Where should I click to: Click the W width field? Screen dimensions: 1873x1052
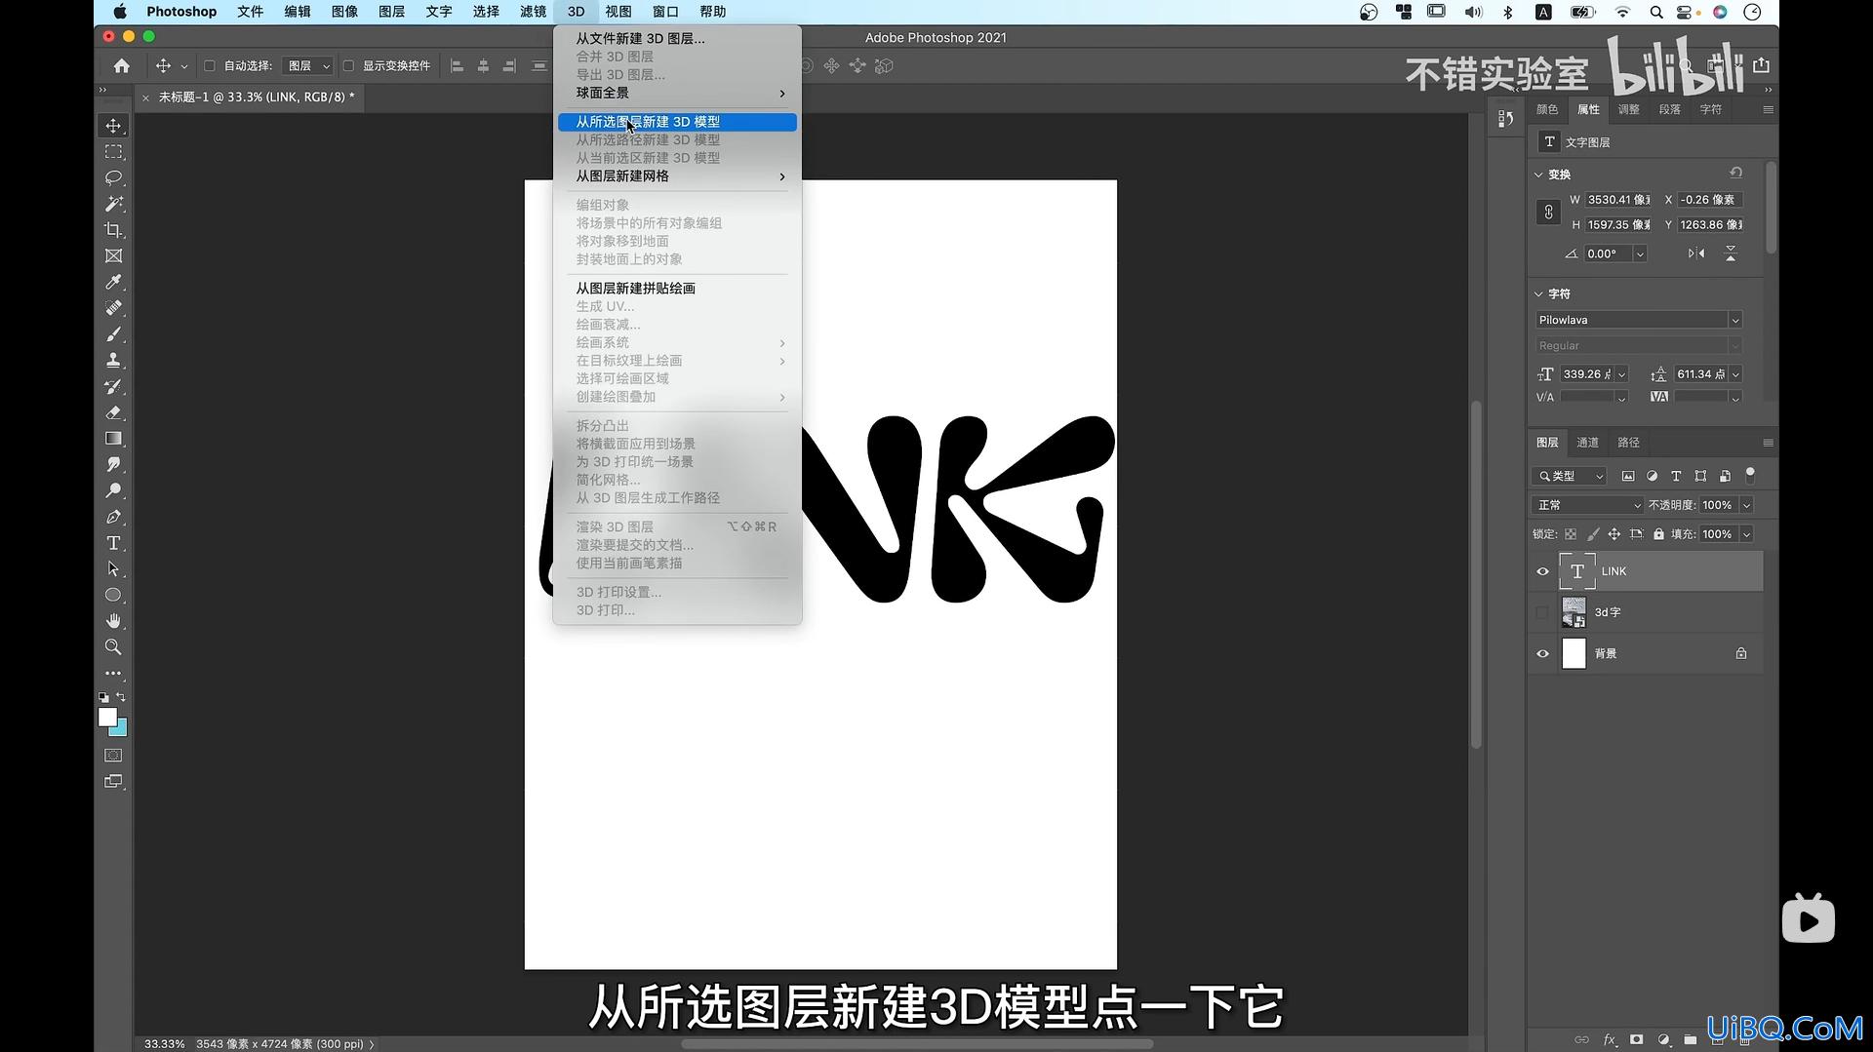pyautogui.click(x=1618, y=200)
